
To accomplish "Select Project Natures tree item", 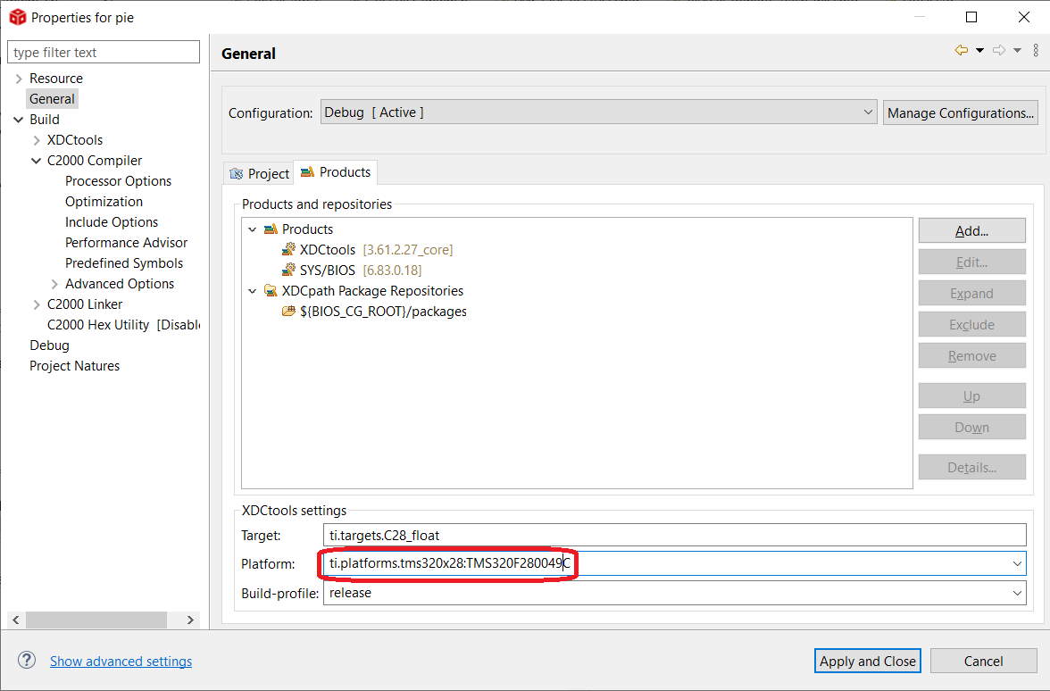I will click(x=74, y=366).
